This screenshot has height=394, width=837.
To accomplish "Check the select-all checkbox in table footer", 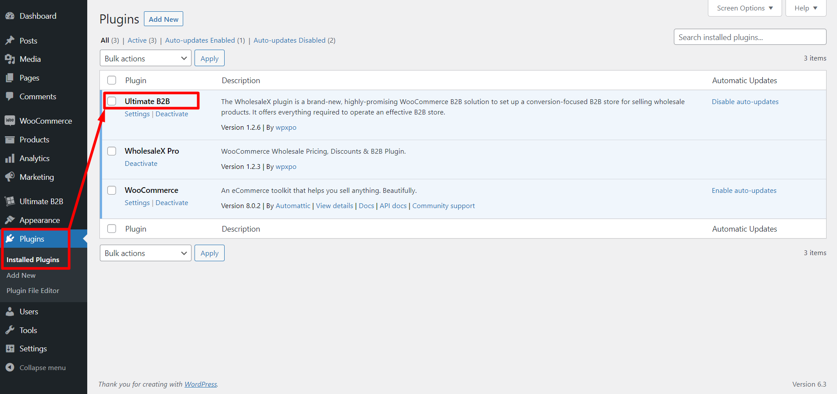I will click(112, 229).
